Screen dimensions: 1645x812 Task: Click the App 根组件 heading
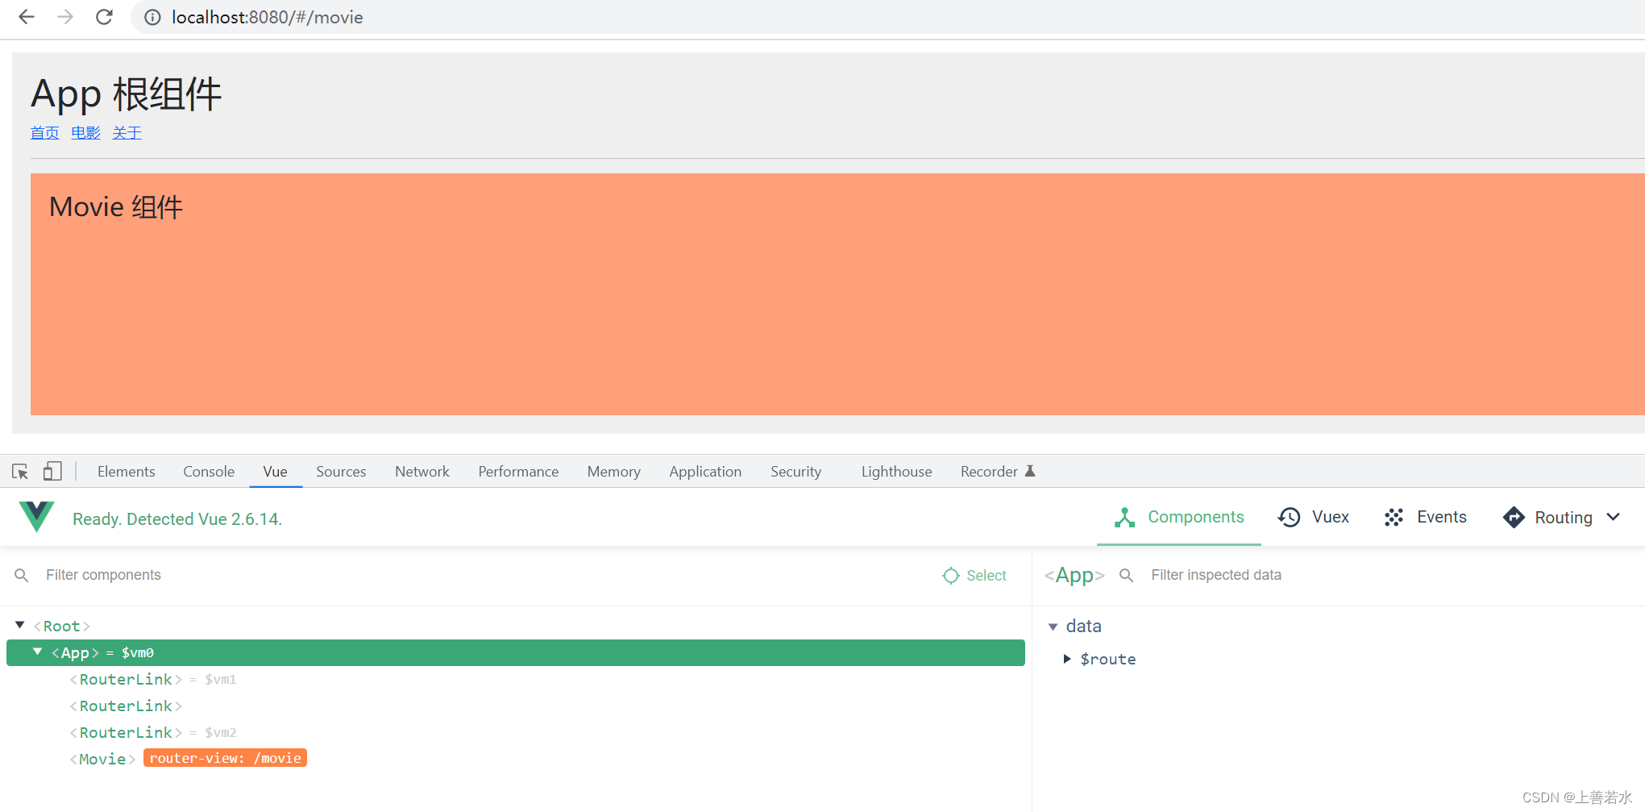pos(126,94)
